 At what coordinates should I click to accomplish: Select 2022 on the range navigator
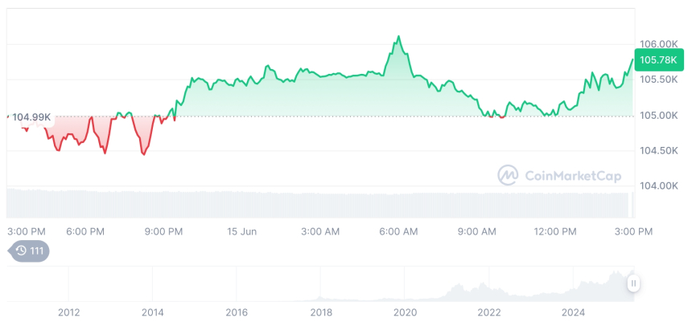tap(489, 312)
